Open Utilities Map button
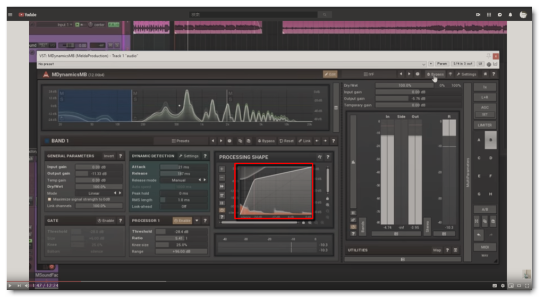The height and width of the screenshot is (302, 544). pos(437,250)
